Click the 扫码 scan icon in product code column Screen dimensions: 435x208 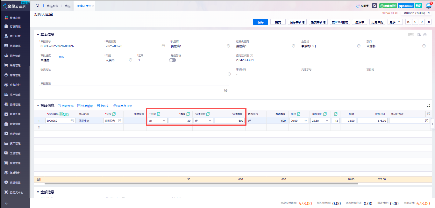pyautogui.click(x=64, y=114)
